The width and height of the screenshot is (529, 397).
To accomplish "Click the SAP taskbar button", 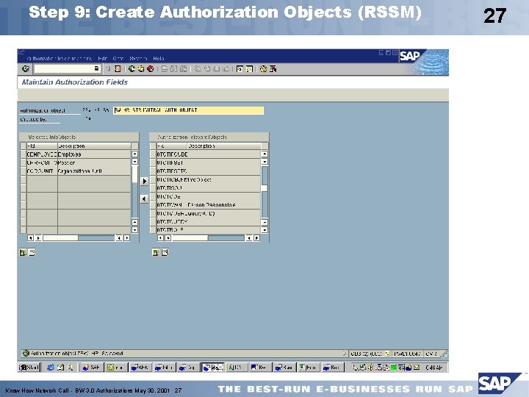I will click(91, 368).
